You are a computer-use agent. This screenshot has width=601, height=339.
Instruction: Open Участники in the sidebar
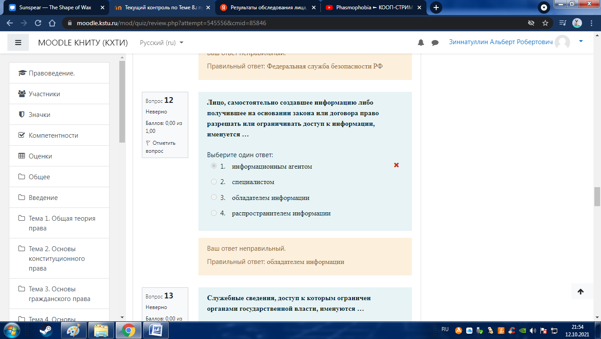point(59,94)
